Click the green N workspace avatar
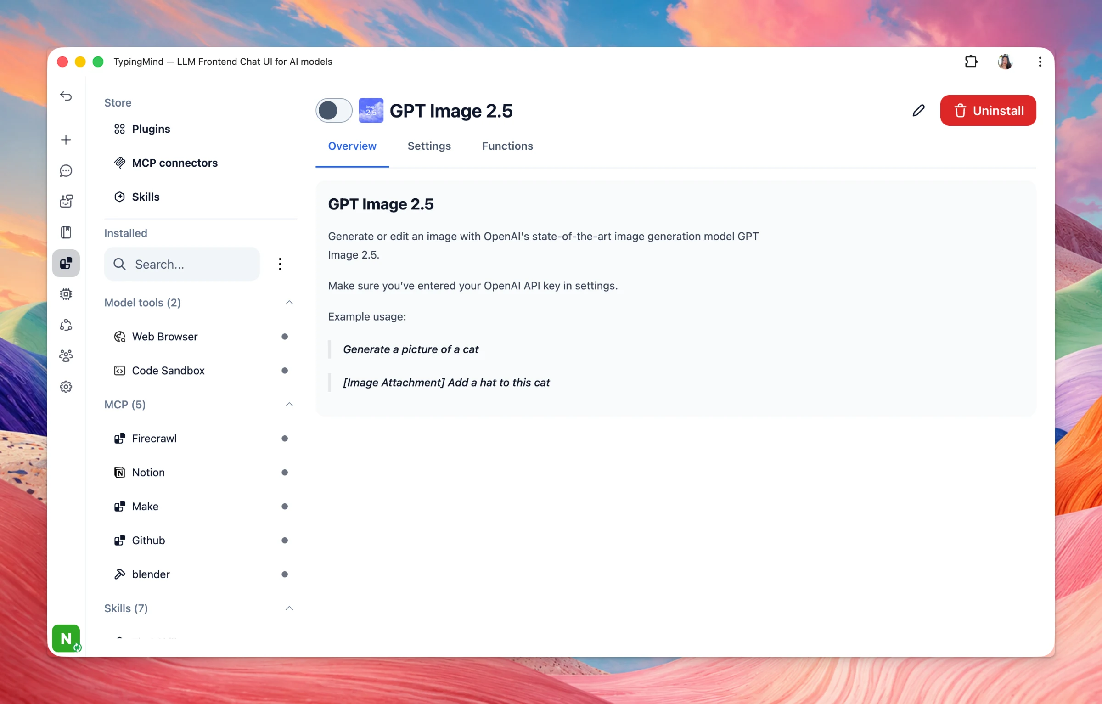The height and width of the screenshot is (704, 1102). (x=66, y=638)
